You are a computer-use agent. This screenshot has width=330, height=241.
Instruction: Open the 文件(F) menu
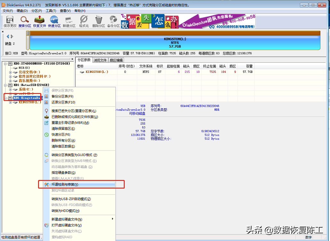click(x=8, y=11)
